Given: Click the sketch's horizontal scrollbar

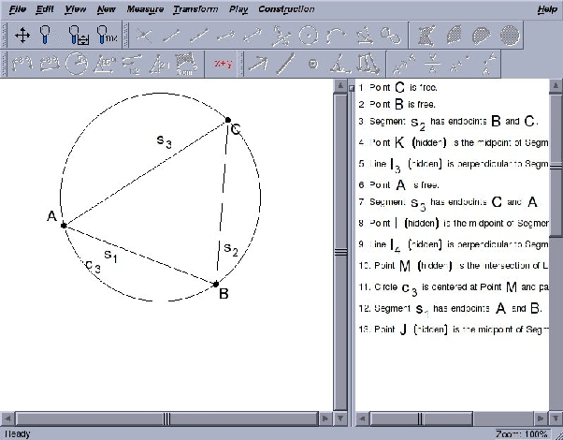Looking at the screenshot, I should tap(168, 418).
